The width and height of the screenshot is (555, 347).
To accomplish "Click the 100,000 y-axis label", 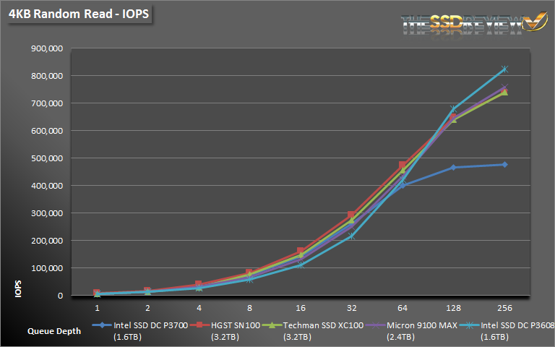I will [47, 268].
